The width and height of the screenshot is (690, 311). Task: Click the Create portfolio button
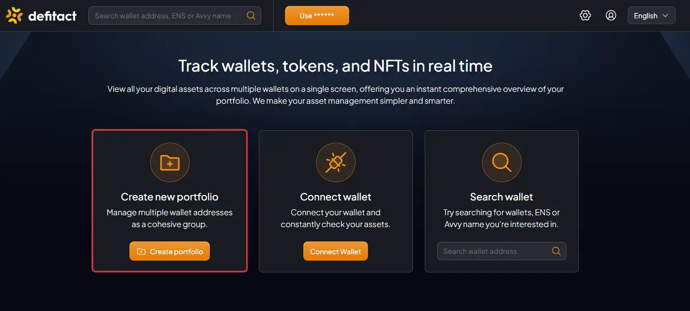point(170,251)
